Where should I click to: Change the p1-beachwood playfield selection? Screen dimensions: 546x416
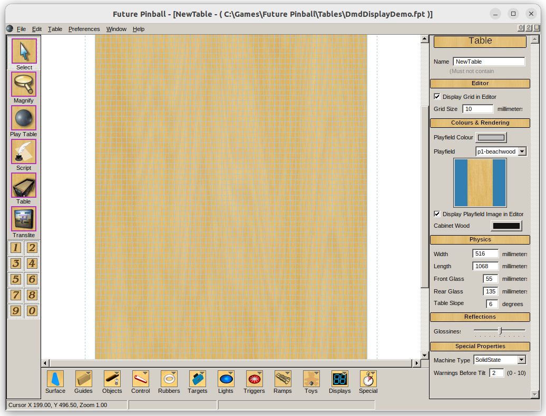point(498,151)
